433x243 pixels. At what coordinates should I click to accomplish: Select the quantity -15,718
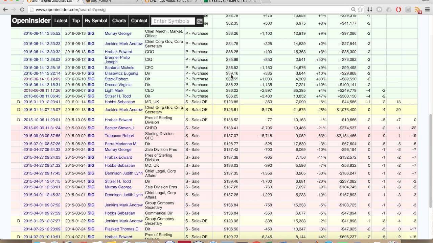coord(265,136)
